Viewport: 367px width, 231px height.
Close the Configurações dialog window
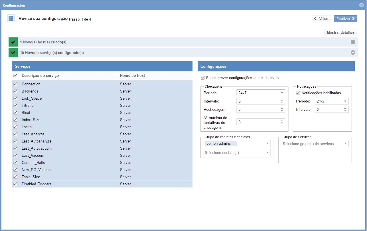tap(361, 5)
